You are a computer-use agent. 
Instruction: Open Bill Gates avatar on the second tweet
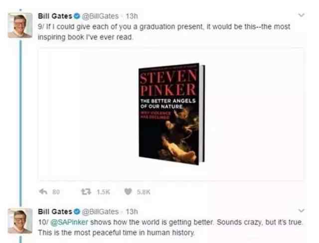(20, 221)
